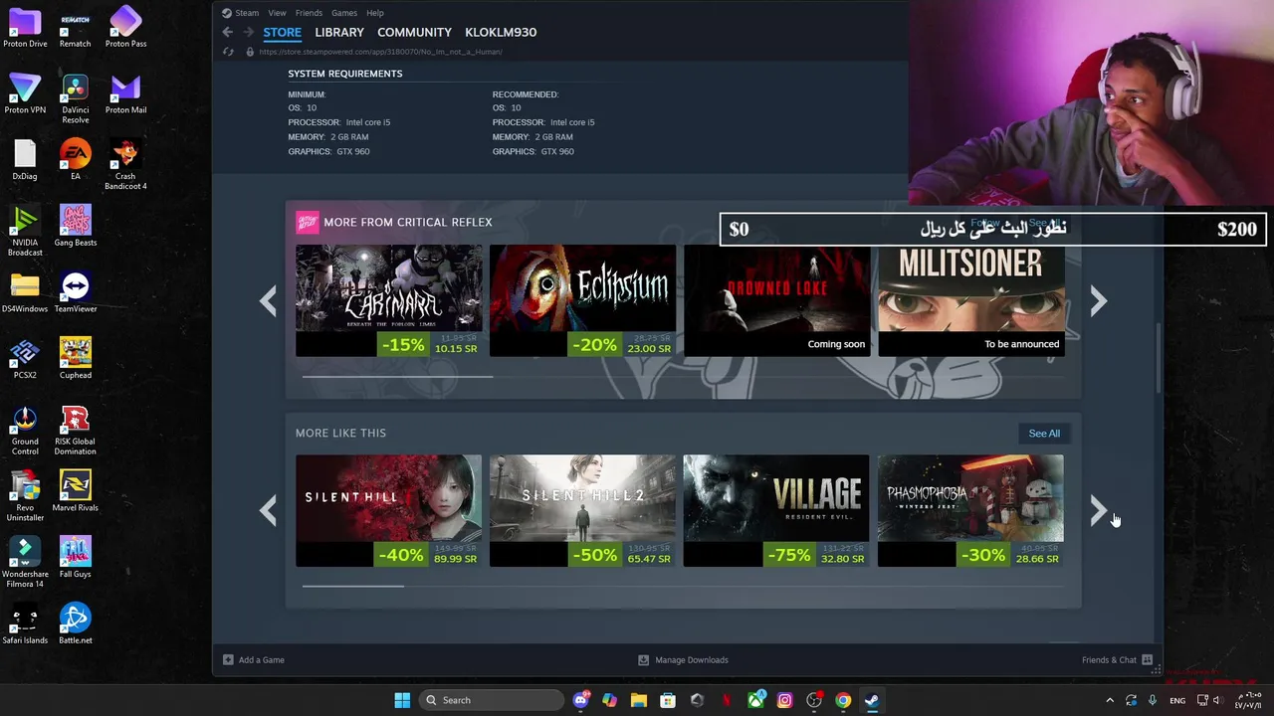The width and height of the screenshot is (1274, 716).
Task: Open the Gang Beasts desktop shortcut
Action: point(75,227)
